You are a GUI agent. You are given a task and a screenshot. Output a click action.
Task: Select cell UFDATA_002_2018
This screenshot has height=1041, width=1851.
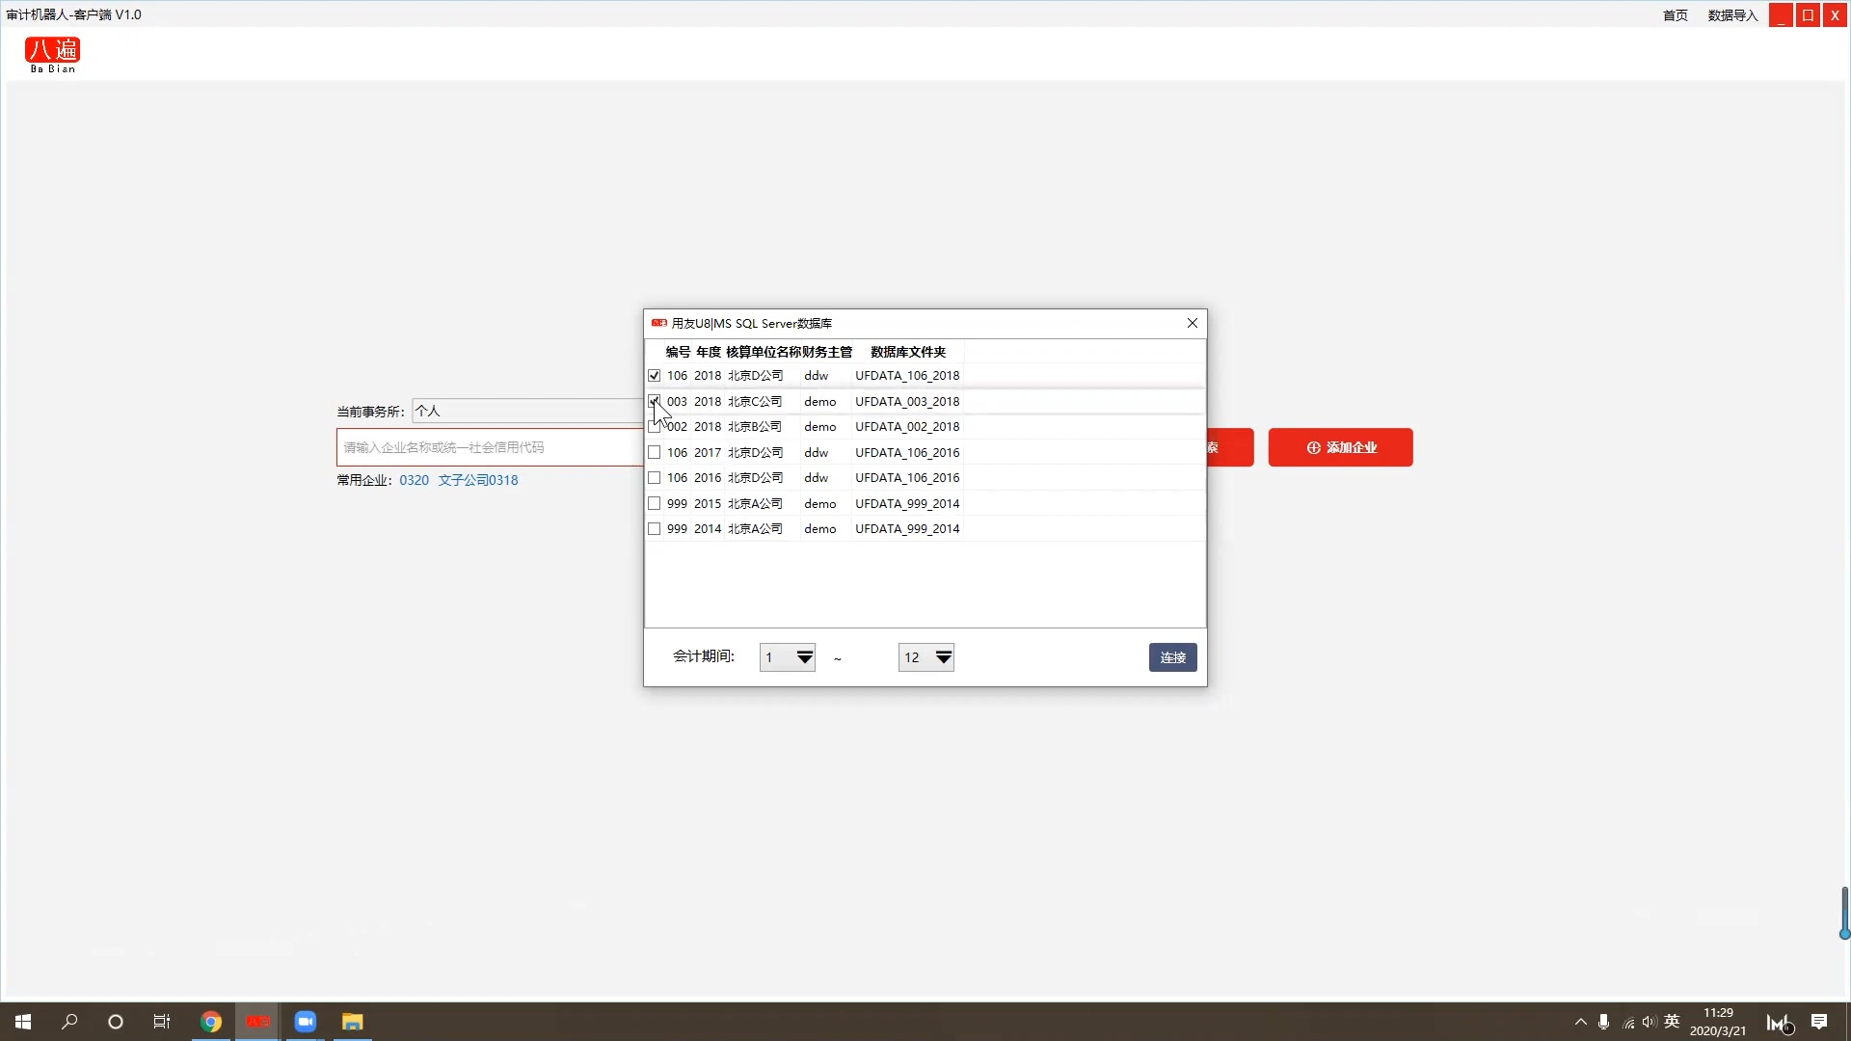pyautogui.click(x=907, y=427)
